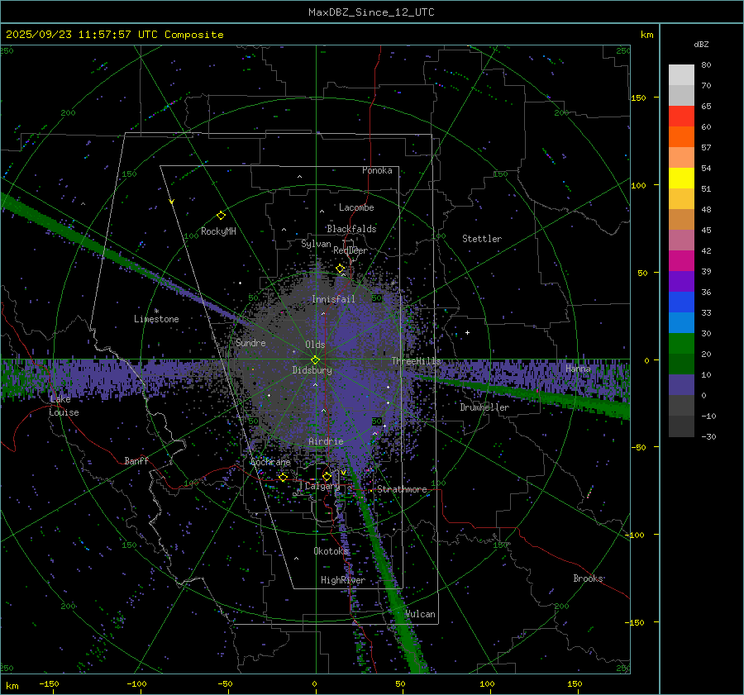This screenshot has height=695, width=744.
Task: Click the light blue swatch in the legend
Action: (x=681, y=322)
